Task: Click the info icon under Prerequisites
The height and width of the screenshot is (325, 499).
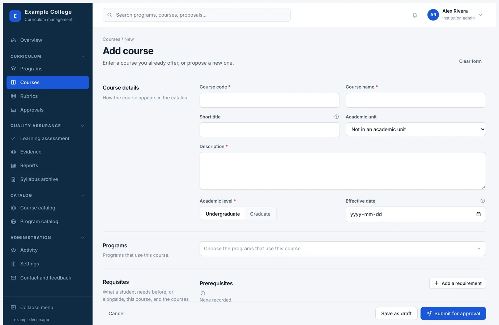Action: [203, 293]
